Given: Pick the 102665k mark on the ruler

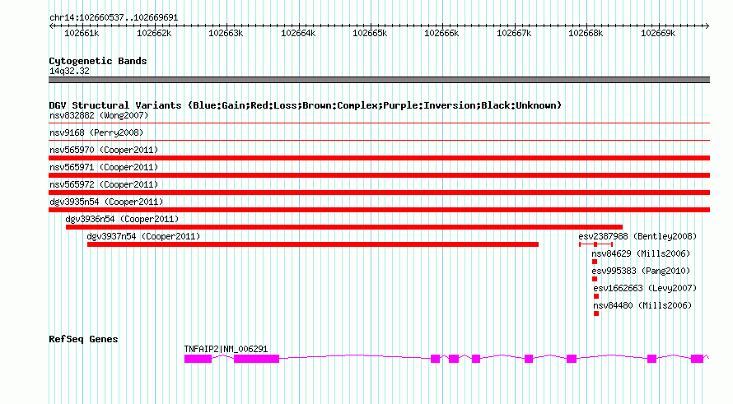Looking at the screenshot, I should pos(370,34).
